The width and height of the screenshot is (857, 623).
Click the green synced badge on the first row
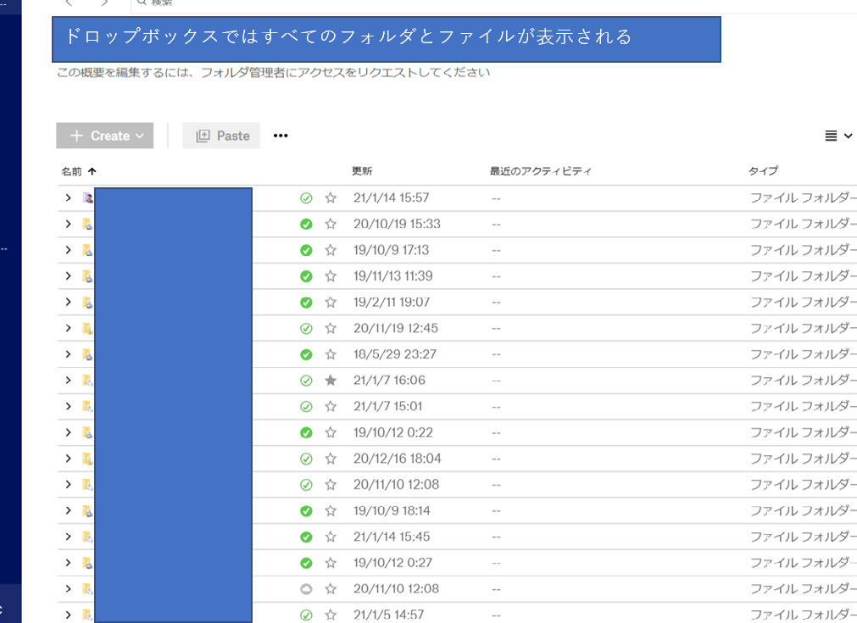(307, 197)
